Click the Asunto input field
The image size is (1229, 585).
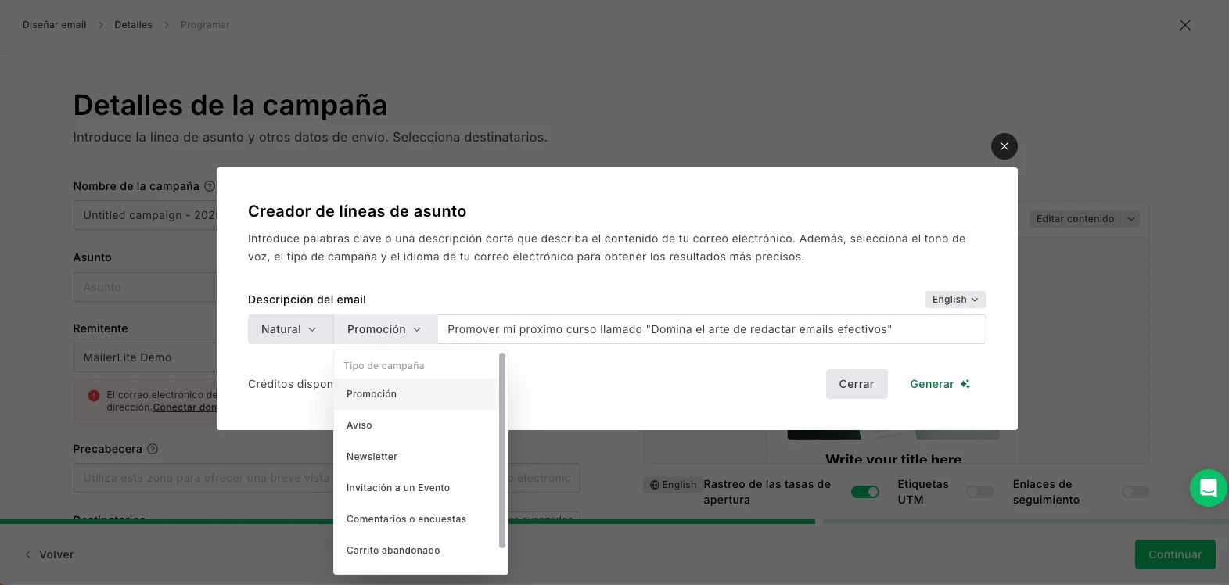pos(145,287)
